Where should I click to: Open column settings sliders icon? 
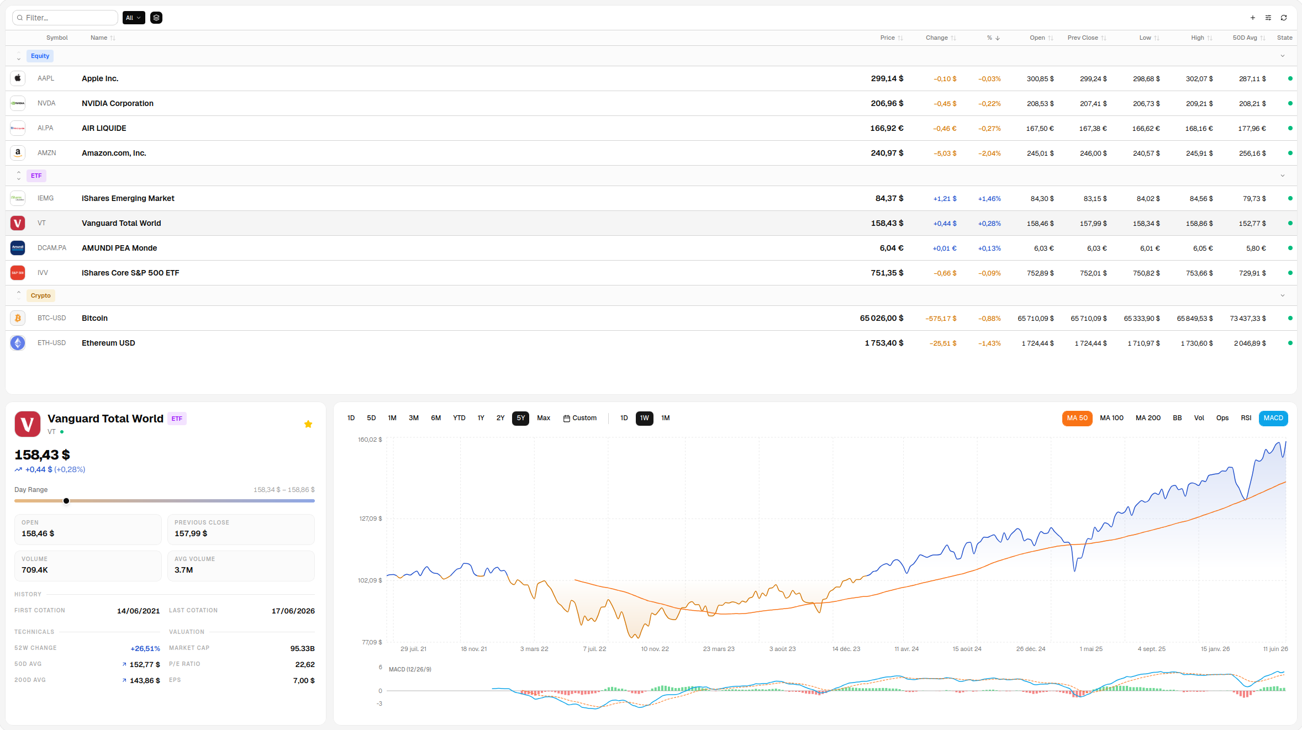[1268, 18]
